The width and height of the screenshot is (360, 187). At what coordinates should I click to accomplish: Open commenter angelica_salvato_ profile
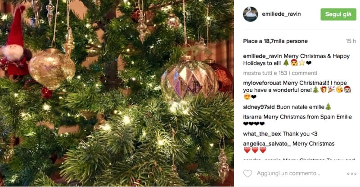tap(267, 144)
